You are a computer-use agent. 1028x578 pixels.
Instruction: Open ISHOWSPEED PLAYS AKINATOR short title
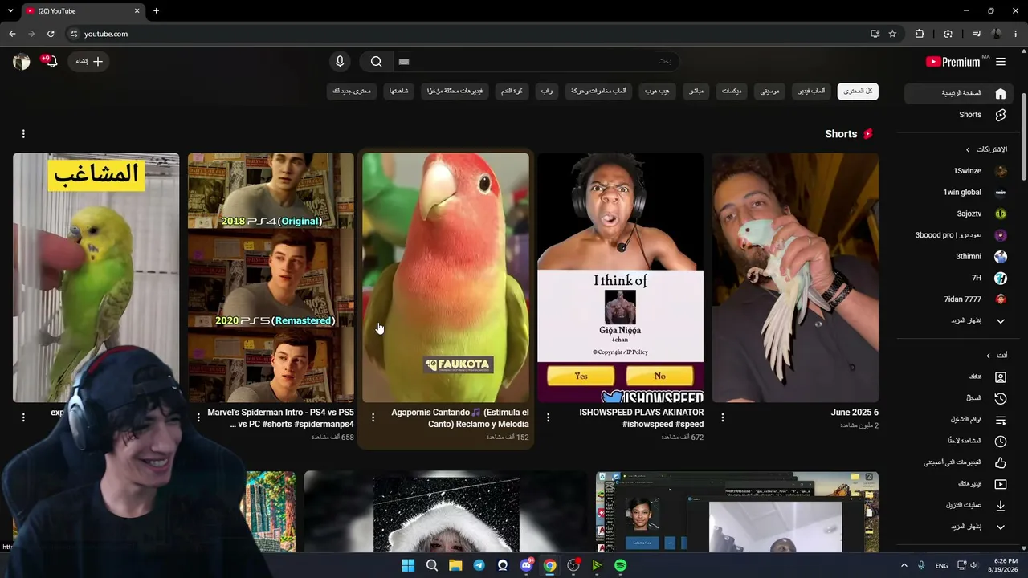tap(642, 418)
